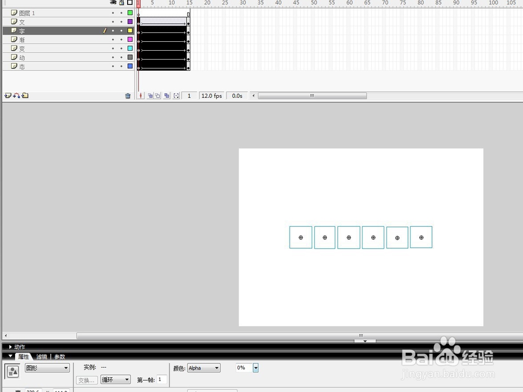This screenshot has height=392, width=523.
Task: Click the Insert Layer icon
Action: 8,96
